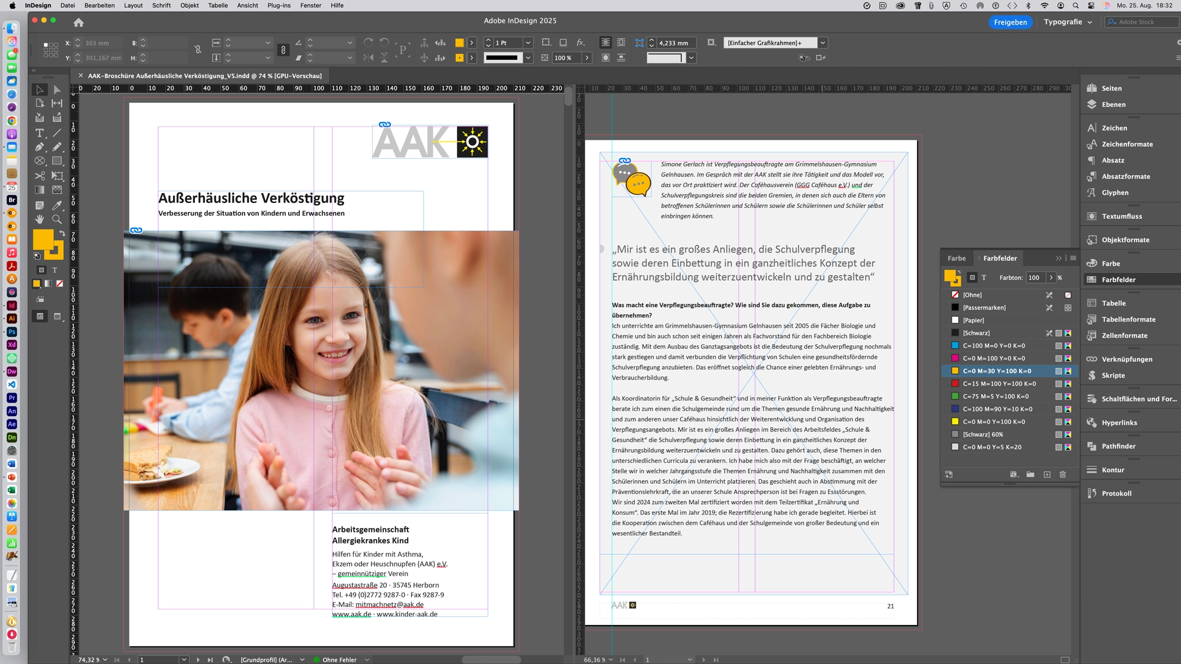Open the Seiten panel
This screenshot has height=664, width=1181.
pyautogui.click(x=1111, y=88)
